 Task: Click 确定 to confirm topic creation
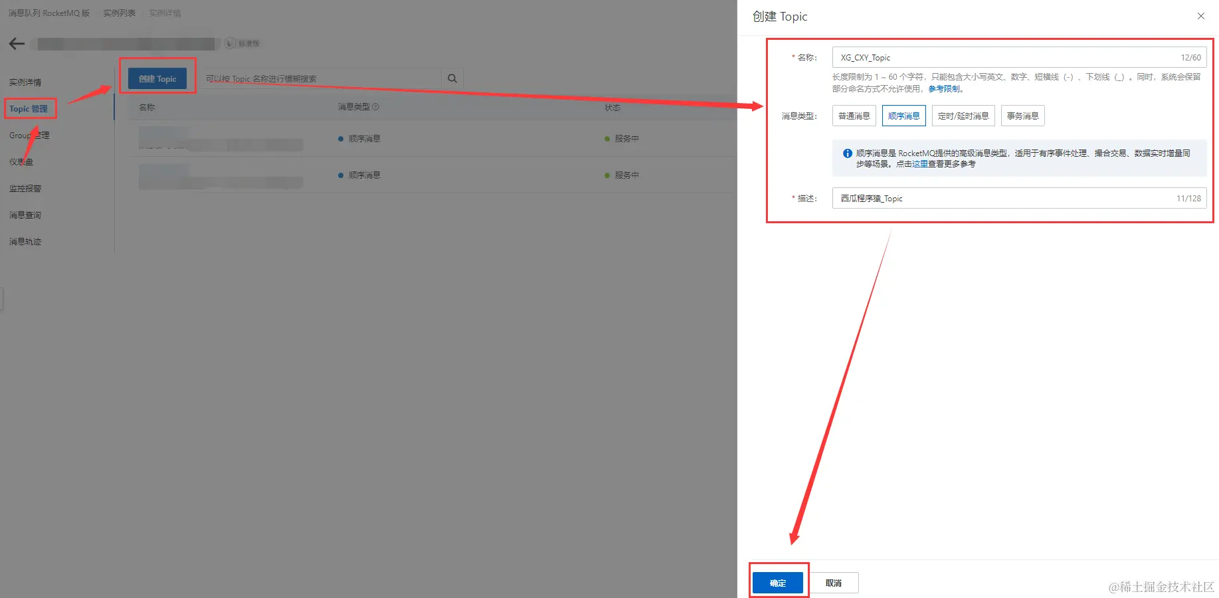click(778, 583)
